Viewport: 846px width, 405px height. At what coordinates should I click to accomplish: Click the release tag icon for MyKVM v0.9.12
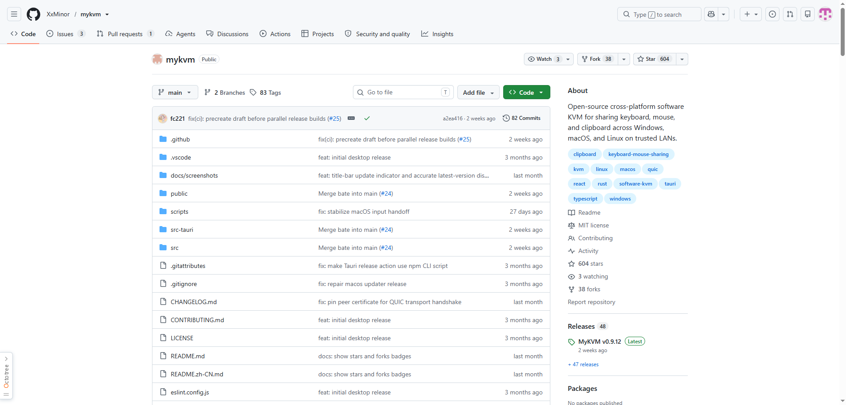(571, 342)
